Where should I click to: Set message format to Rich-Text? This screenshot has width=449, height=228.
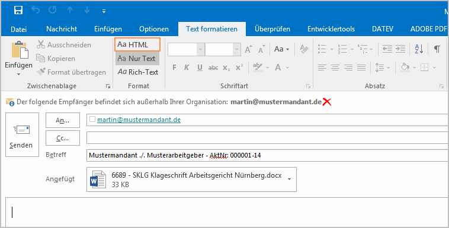[138, 72]
